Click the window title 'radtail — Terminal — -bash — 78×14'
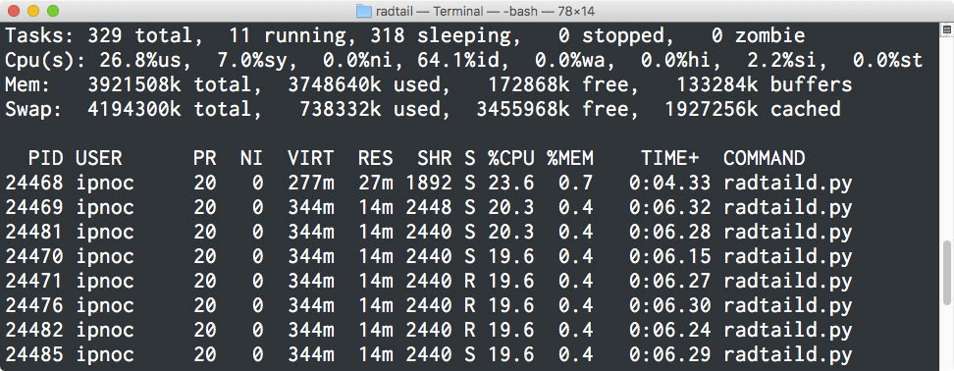 [485, 11]
